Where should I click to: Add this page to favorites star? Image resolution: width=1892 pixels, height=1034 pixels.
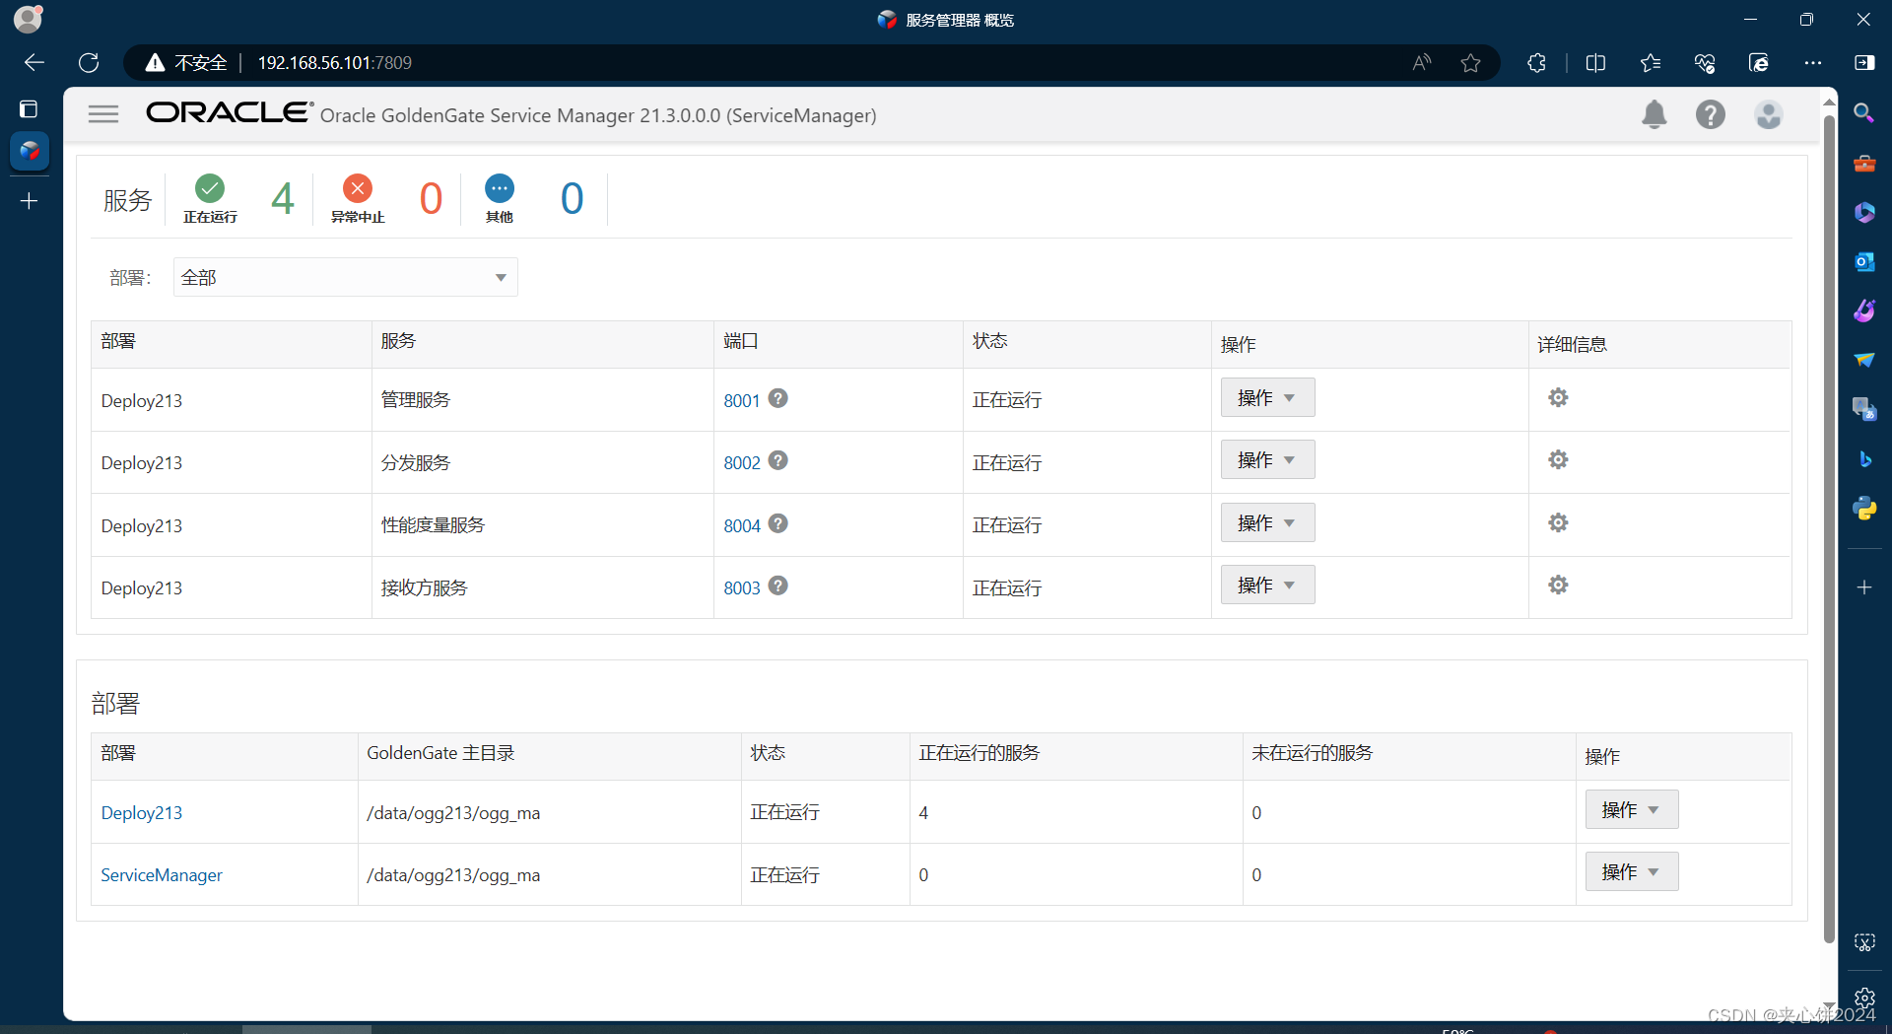(1471, 63)
